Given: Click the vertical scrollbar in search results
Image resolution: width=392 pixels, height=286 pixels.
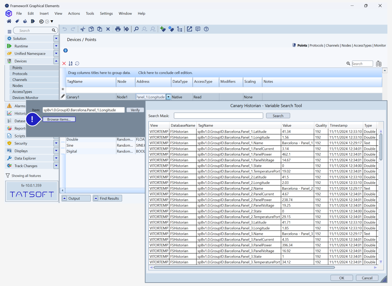Looking at the screenshot, I should pyautogui.click(x=381, y=147).
